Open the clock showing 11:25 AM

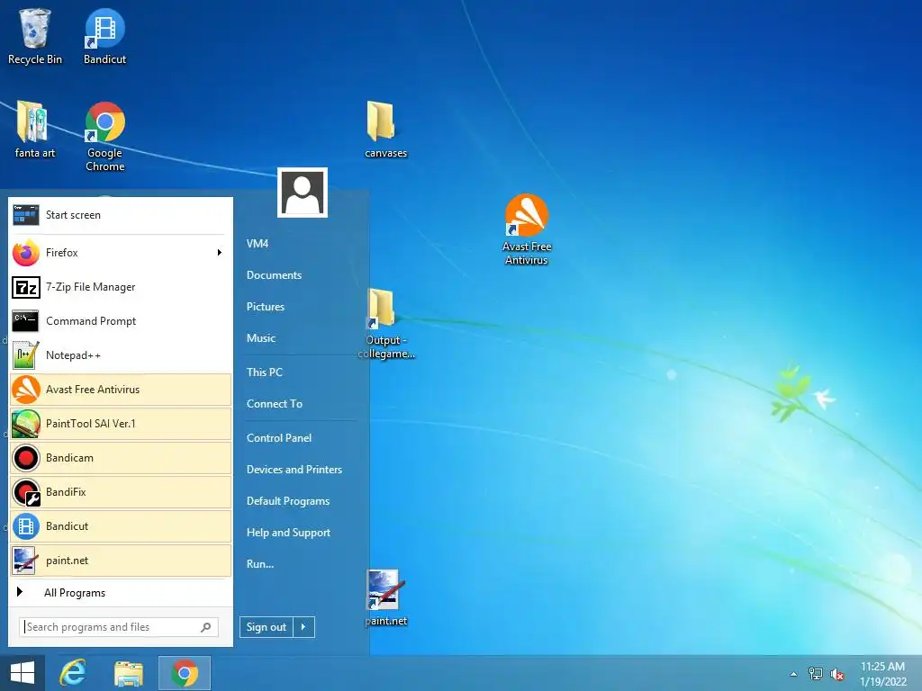tap(882, 674)
